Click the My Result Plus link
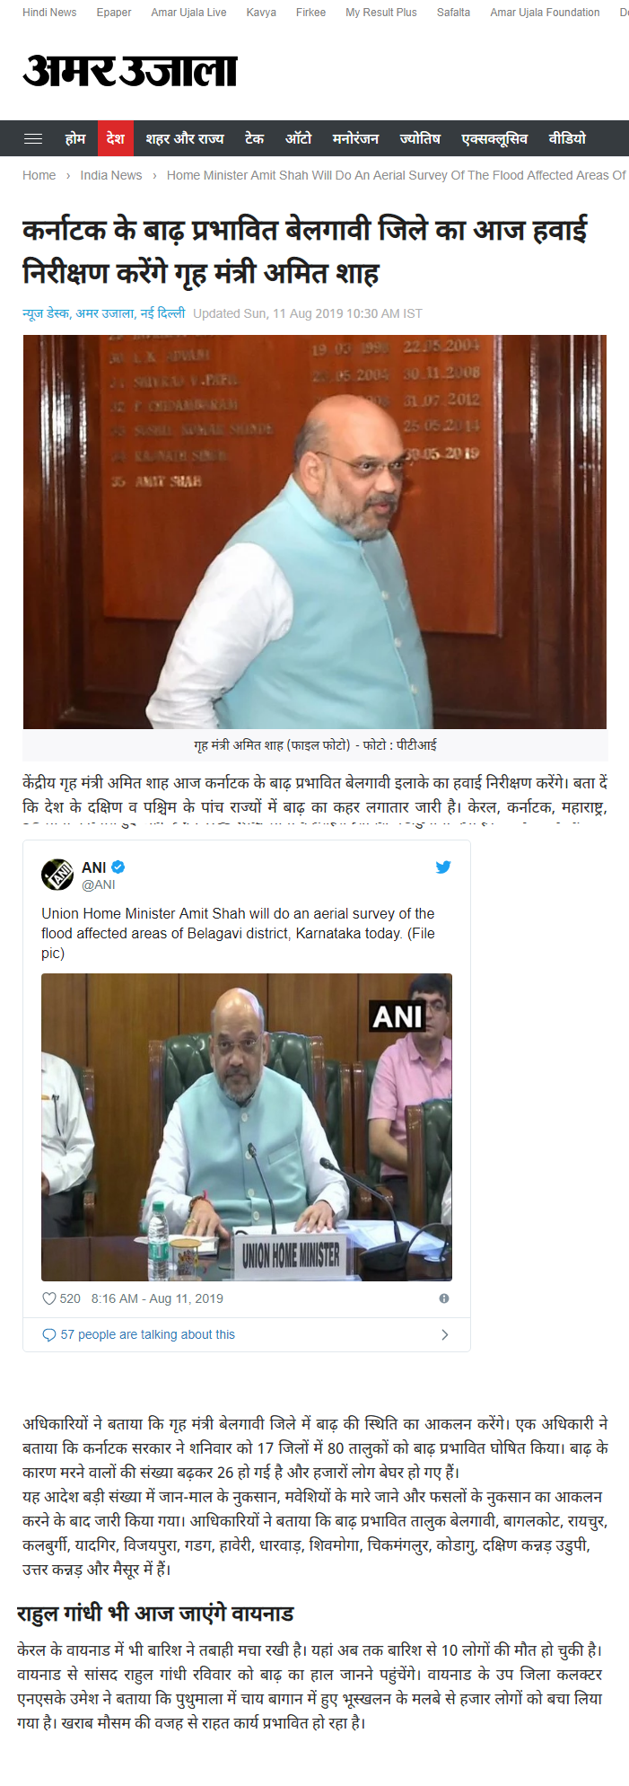Viewport: 629px width, 1786px height. [x=381, y=13]
